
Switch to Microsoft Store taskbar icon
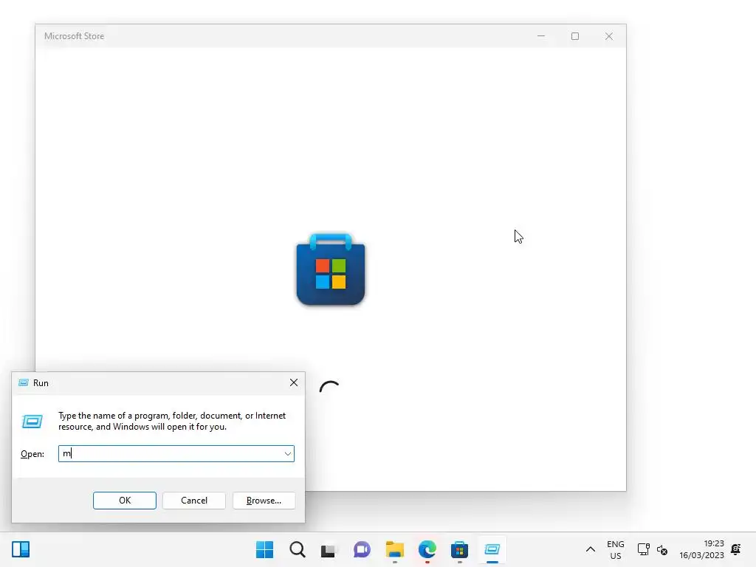click(459, 549)
